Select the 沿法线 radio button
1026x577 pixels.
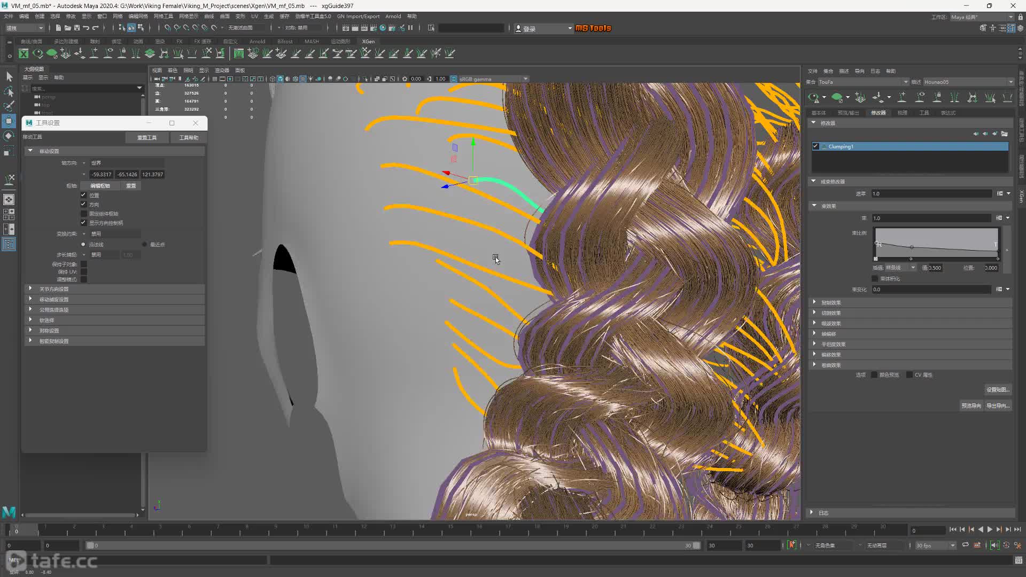[83, 244]
